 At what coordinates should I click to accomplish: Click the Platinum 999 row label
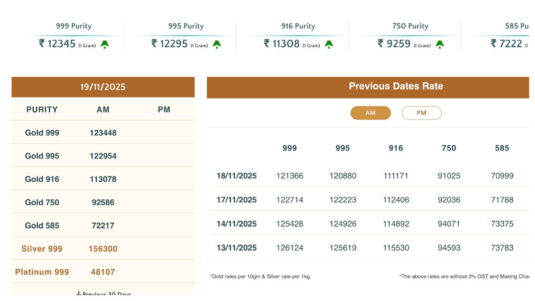(x=42, y=272)
